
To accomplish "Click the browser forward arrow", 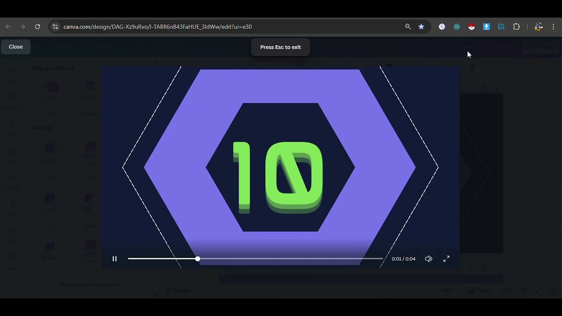I will pyautogui.click(x=23, y=27).
